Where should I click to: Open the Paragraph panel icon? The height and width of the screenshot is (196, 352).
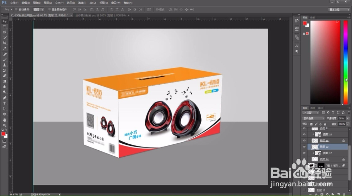[297, 52]
